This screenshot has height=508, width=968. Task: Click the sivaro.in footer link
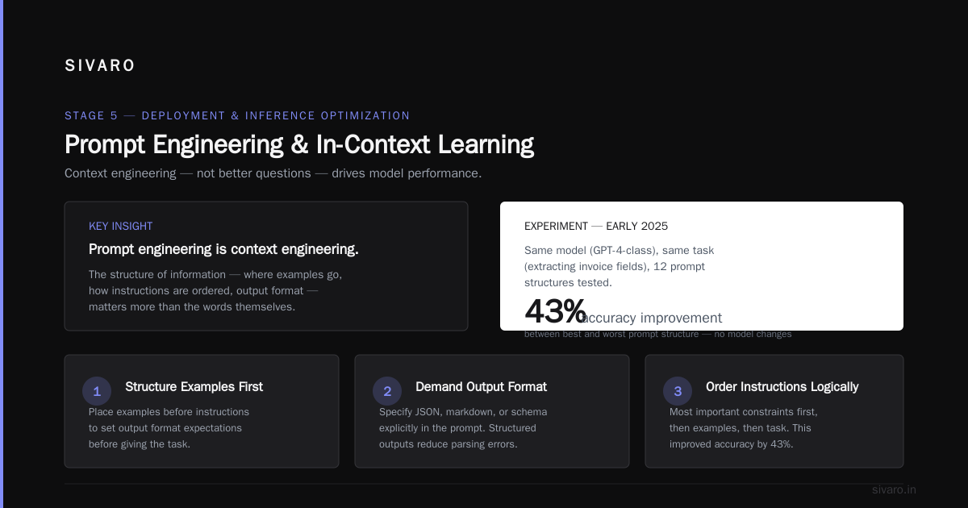pyautogui.click(x=894, y=489)
